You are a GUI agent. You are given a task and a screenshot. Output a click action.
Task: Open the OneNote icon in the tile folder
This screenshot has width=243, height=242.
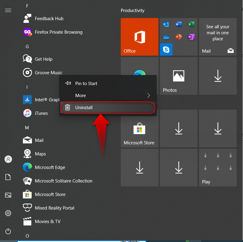coord(192,37)
